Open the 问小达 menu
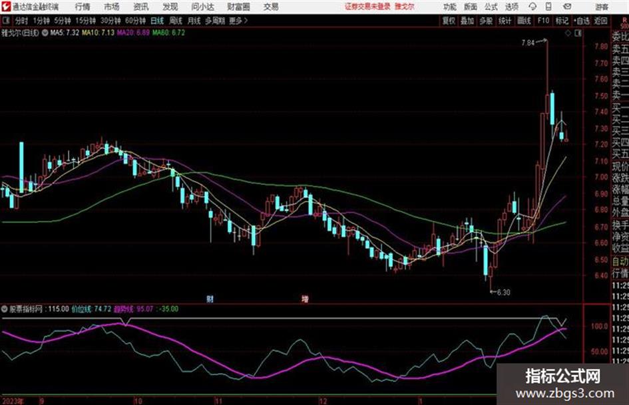This screenshot has width=629, height=405. coord(202,7)
